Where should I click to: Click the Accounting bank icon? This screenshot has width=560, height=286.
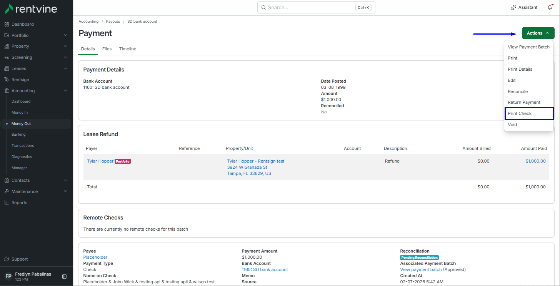tap(7, 91)
